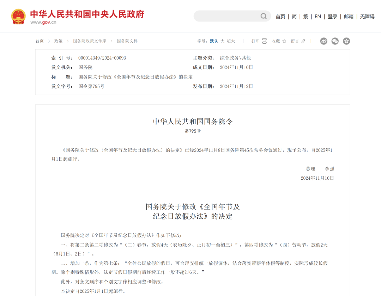Switch page to simplified Chinese (简)
The width and height of the screenshot is (381, 296).
294,16
